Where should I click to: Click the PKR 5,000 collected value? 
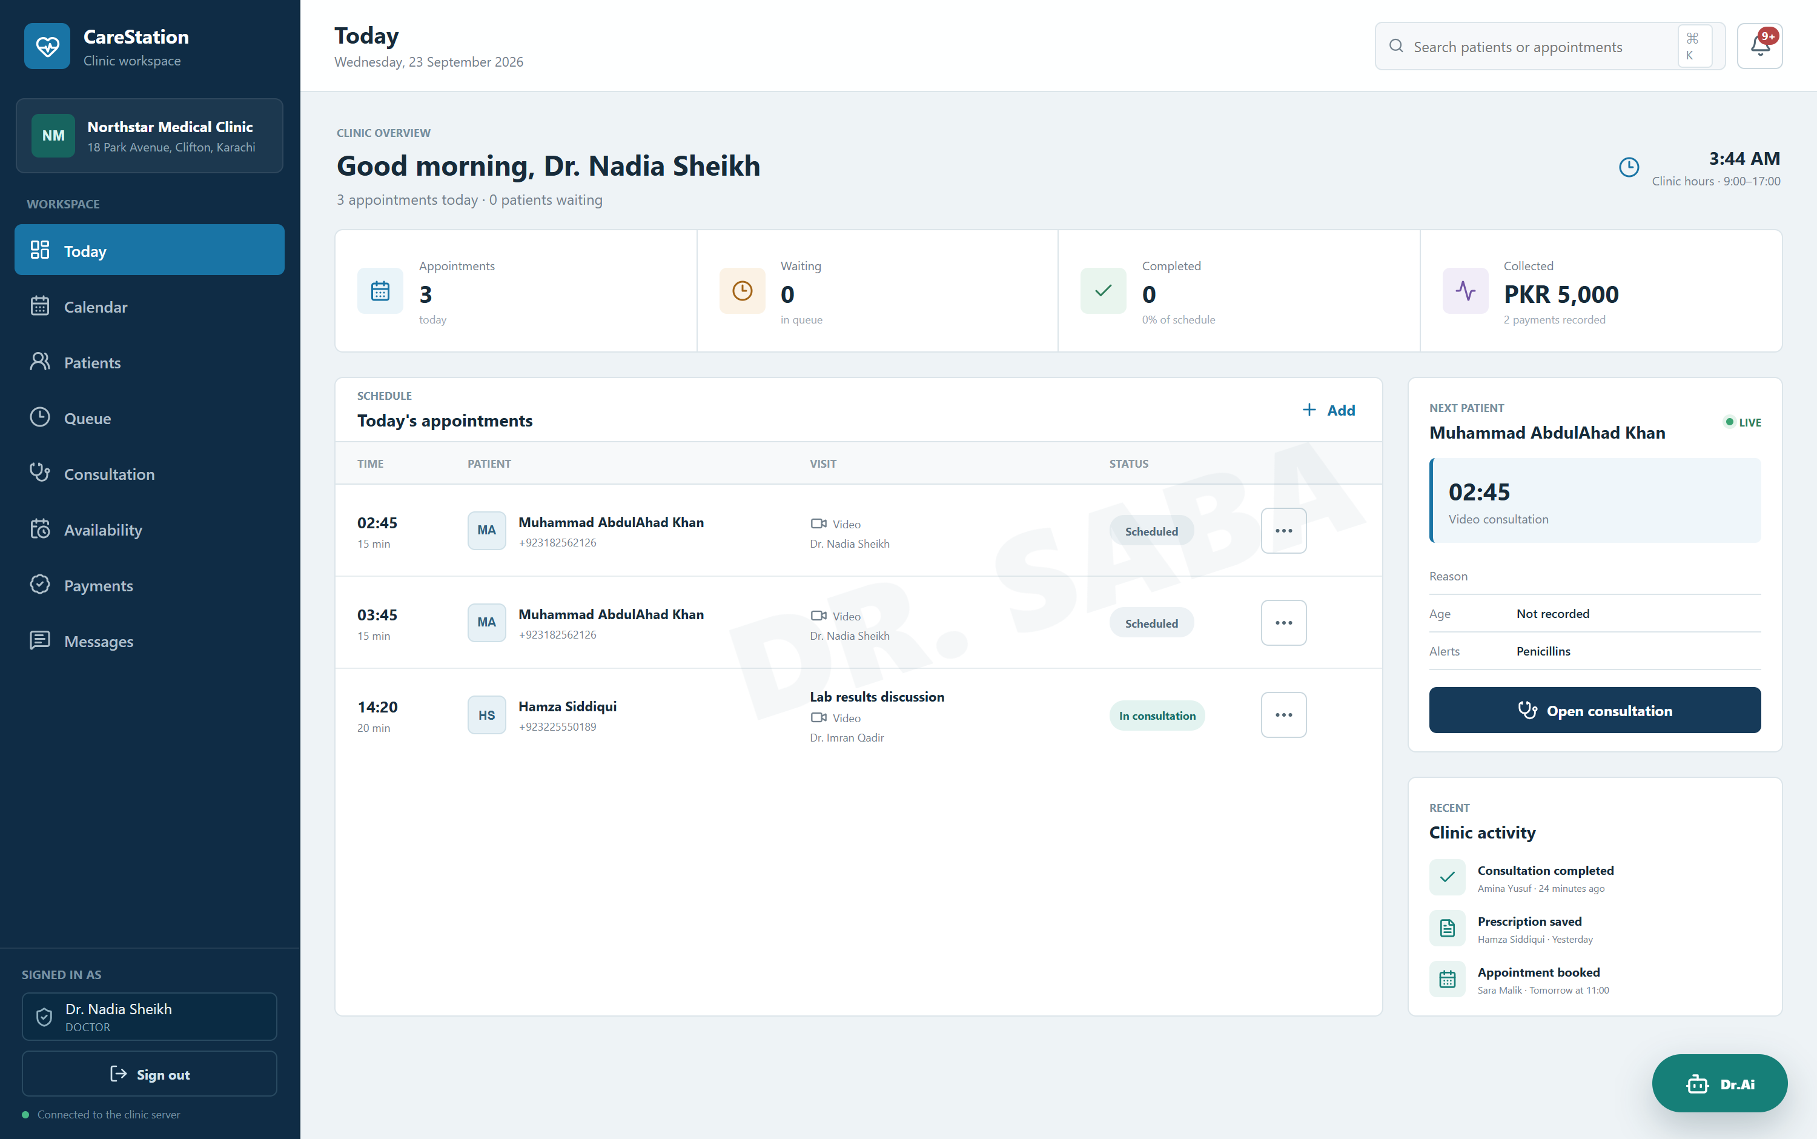pyautogui.click(x=1561, y=294)
